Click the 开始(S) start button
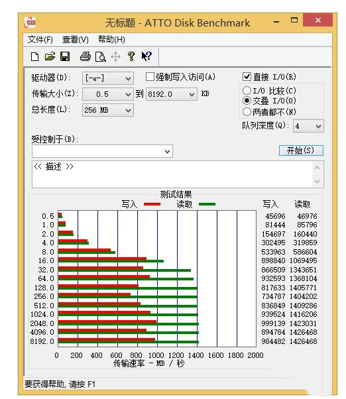346x399 pixels. click(301, 150)
